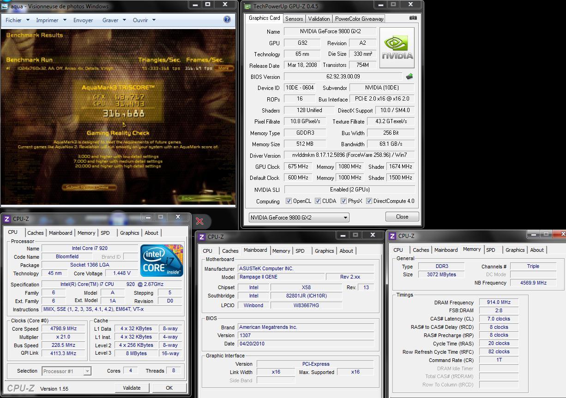Screen dimensions: 566x398
Task: Click Submit Result Online in AquaMark
Action: coord(89,187)
